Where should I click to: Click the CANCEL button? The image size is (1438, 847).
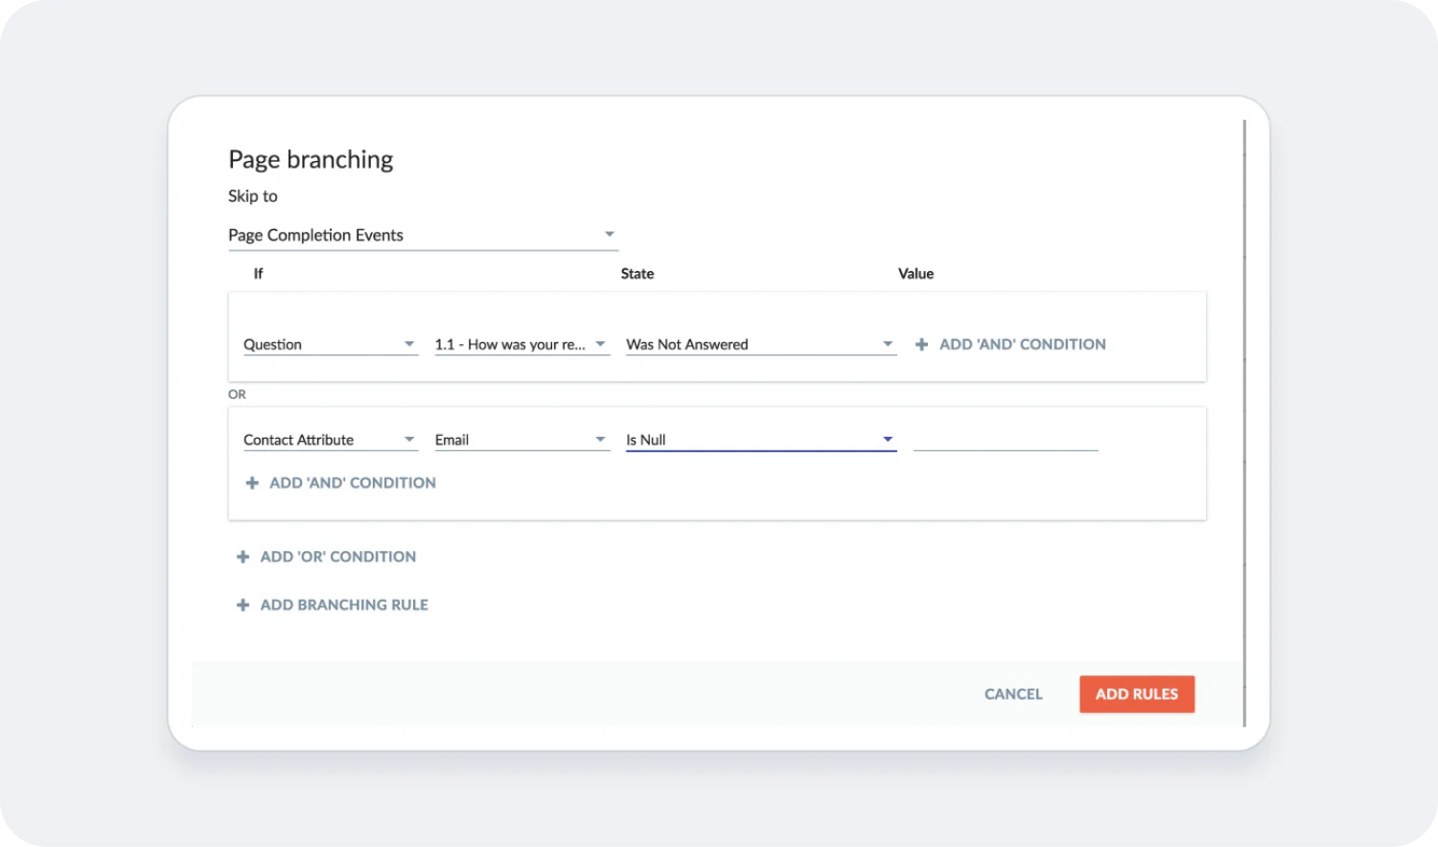[x=1013, y=694]
